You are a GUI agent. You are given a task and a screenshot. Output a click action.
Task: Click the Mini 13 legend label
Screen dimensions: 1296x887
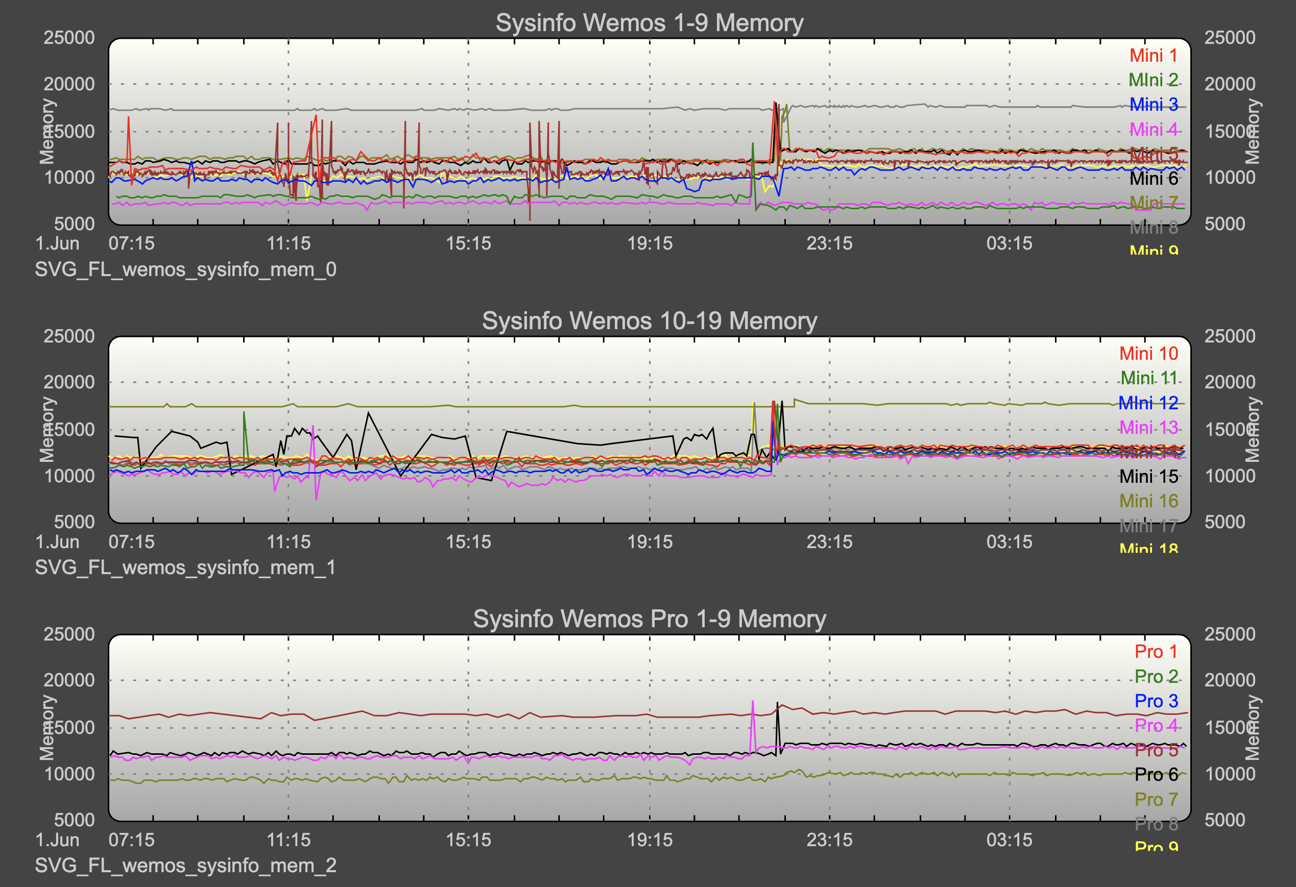[x=1148, y=428]
